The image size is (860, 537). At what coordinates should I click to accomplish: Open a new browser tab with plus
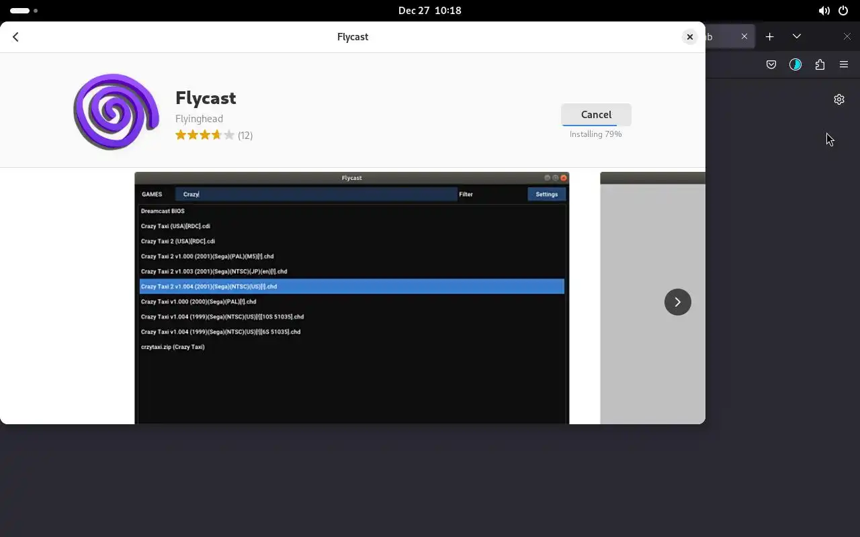770,36
